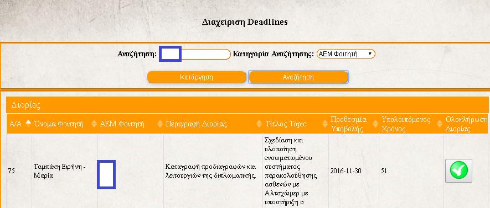This screenshot has height=208, width=490.
Task: Click the Κατάργηση button
Action: (x=197, y=77)
